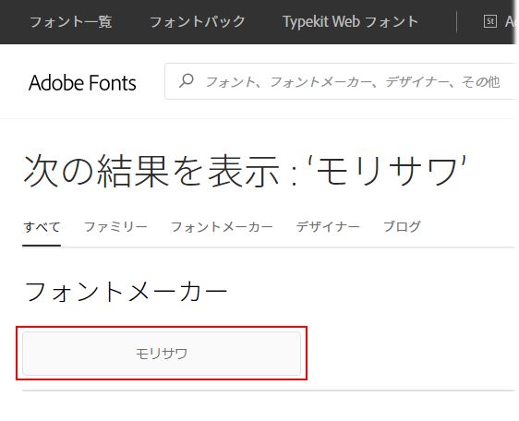
Task: Focus the font search input field
Action: 342,81
